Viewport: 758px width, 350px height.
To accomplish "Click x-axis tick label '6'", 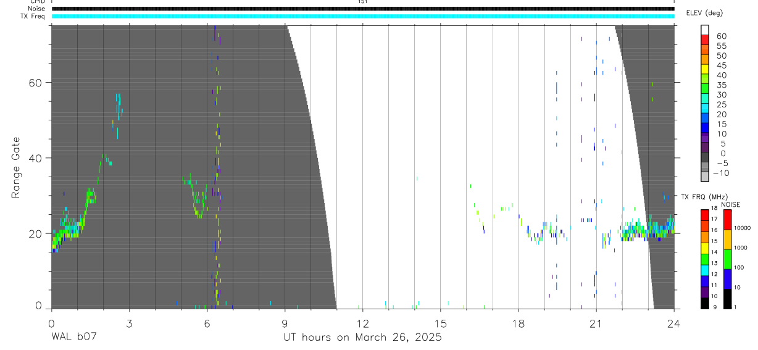I will point(207,323).
